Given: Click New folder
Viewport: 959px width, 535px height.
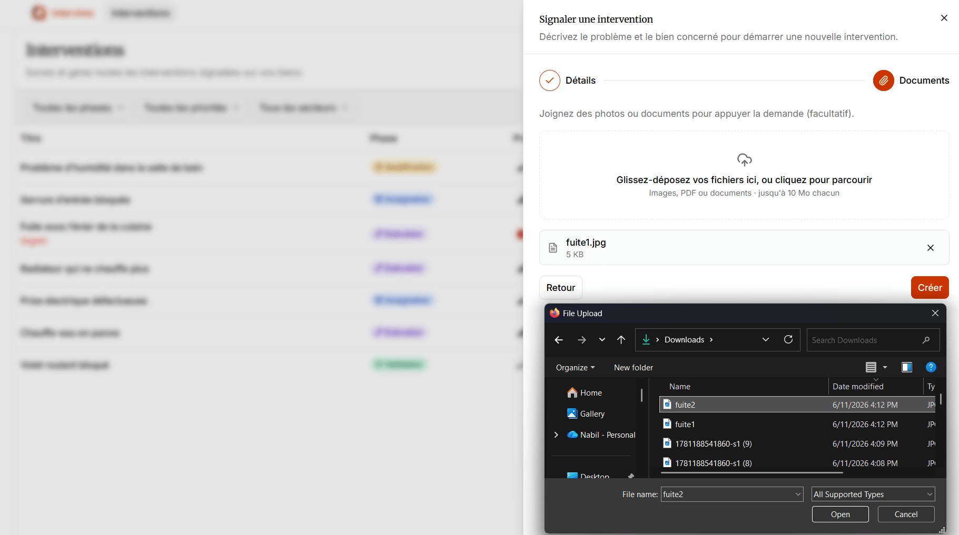Looking at the screenshot, I should (x=633, y=367).
